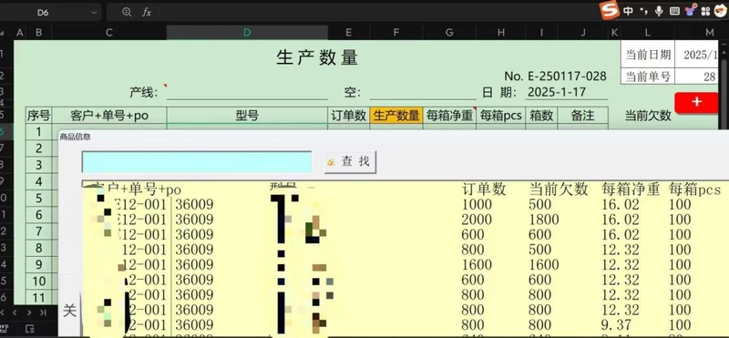Click the 关 close button in dialog

click(69, 311)
